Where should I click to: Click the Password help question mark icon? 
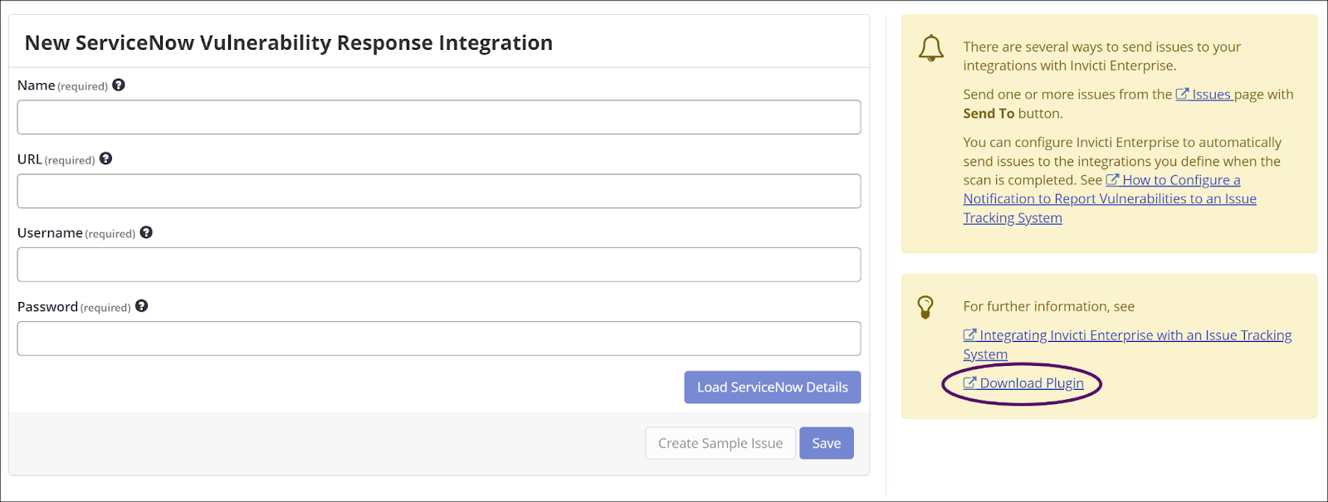pyautogui.click(x=141, y=306)
